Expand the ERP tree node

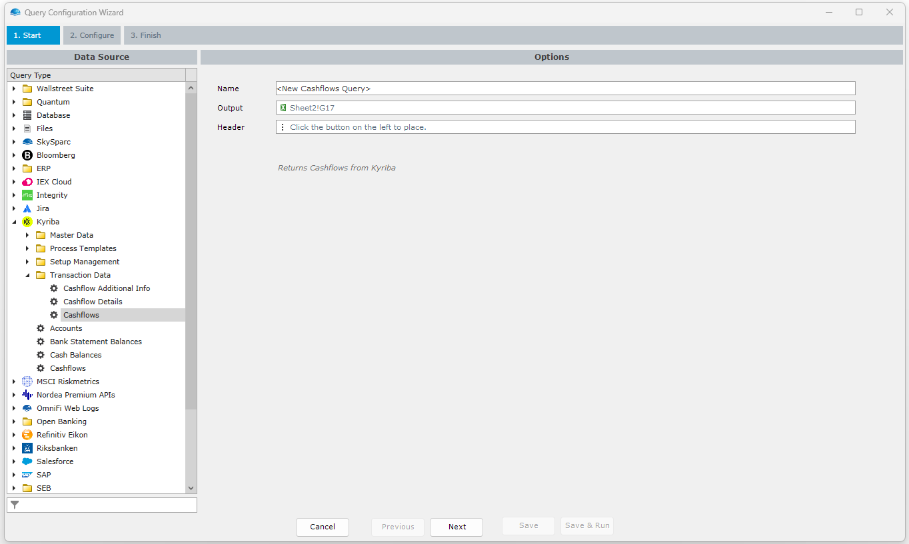[x=14, y=168]
